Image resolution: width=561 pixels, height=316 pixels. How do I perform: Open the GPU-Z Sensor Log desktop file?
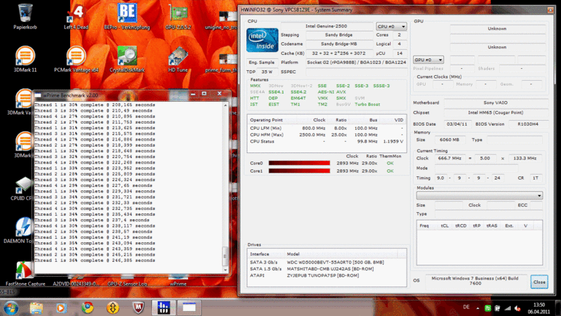tap(127, 284)
